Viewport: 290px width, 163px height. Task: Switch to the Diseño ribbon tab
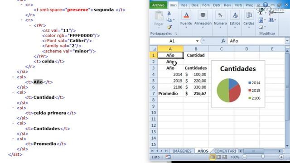[x=195, y=5]
